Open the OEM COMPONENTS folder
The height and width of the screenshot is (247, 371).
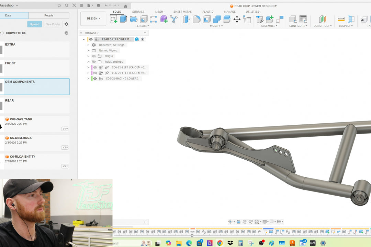click(35, 87)
